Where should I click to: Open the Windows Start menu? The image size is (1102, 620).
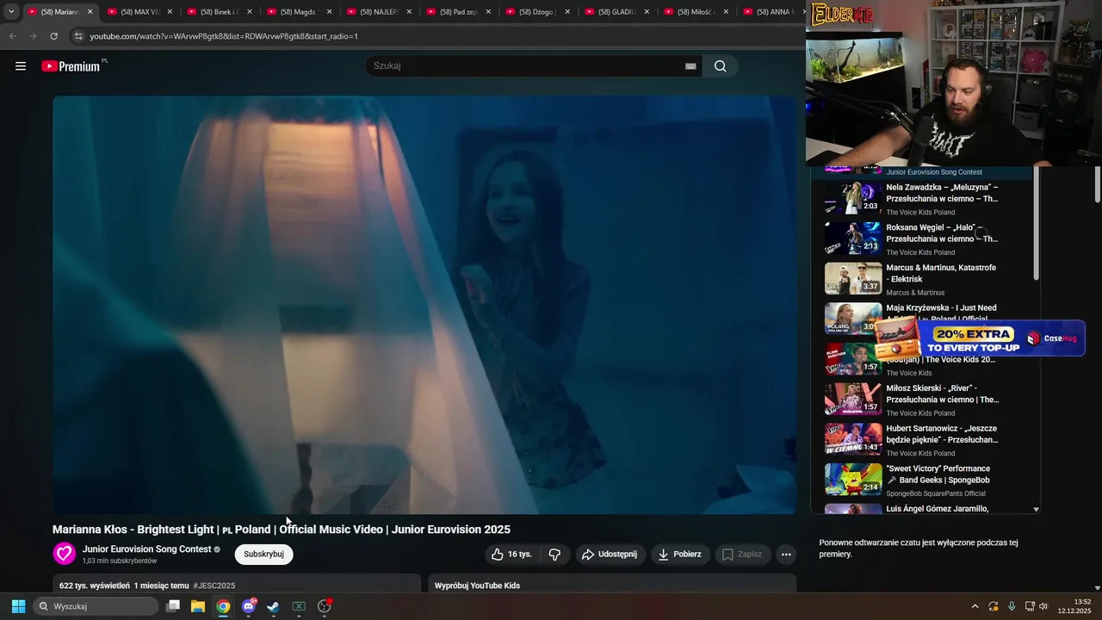tap(18, 606)
